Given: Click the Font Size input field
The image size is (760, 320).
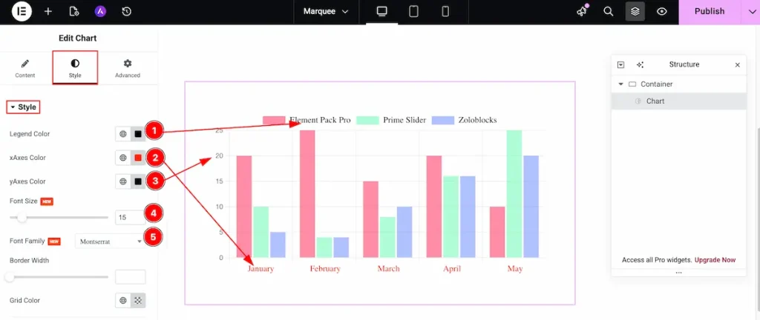Looking at the screenshot, I should pos(130,218).
